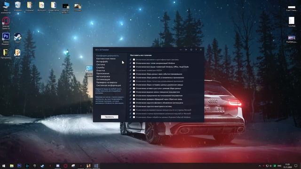Open the Контекстное меню section
The image size is (301, 169).
pyautogui.click(x=106, y=59)
